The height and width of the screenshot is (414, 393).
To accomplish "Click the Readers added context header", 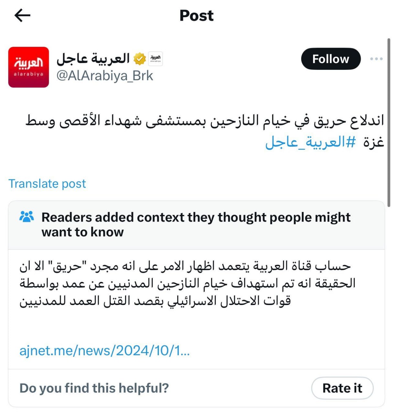I will 196,224.
